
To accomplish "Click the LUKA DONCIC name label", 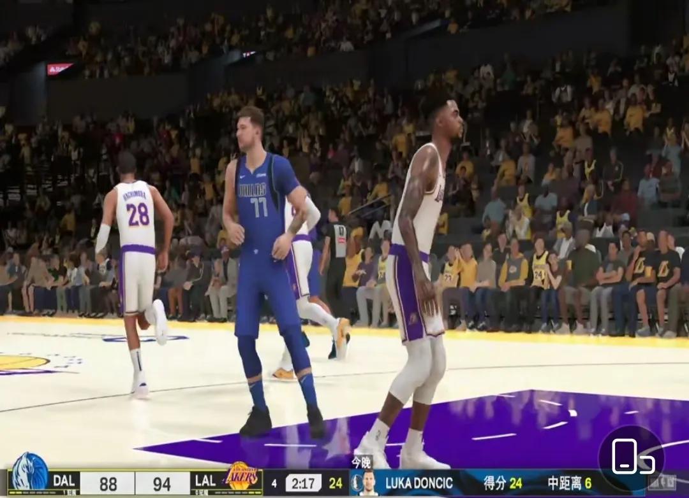I will point(419,483).
